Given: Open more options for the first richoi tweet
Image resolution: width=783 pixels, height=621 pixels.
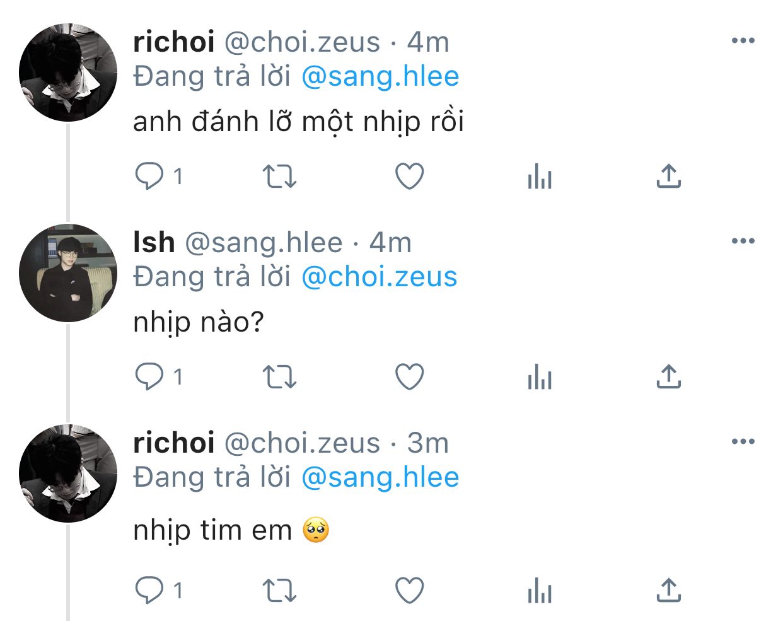Looking at the screenshot, I should click(743, 41).
